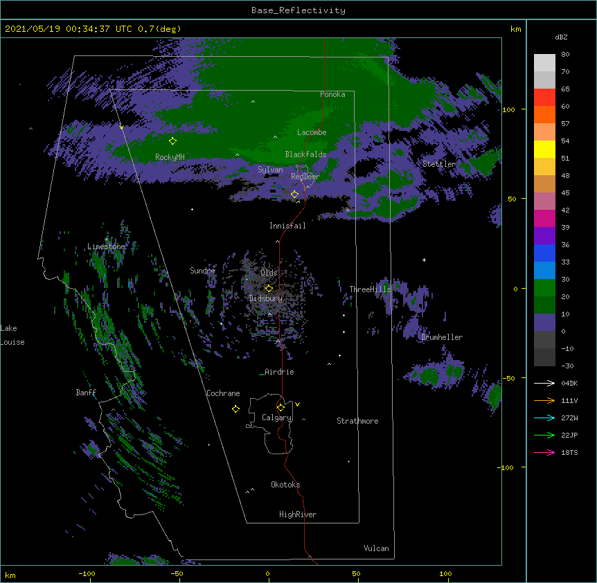597x583 pixels.
Task: Click the Ponoka city label
Action: 332,94
